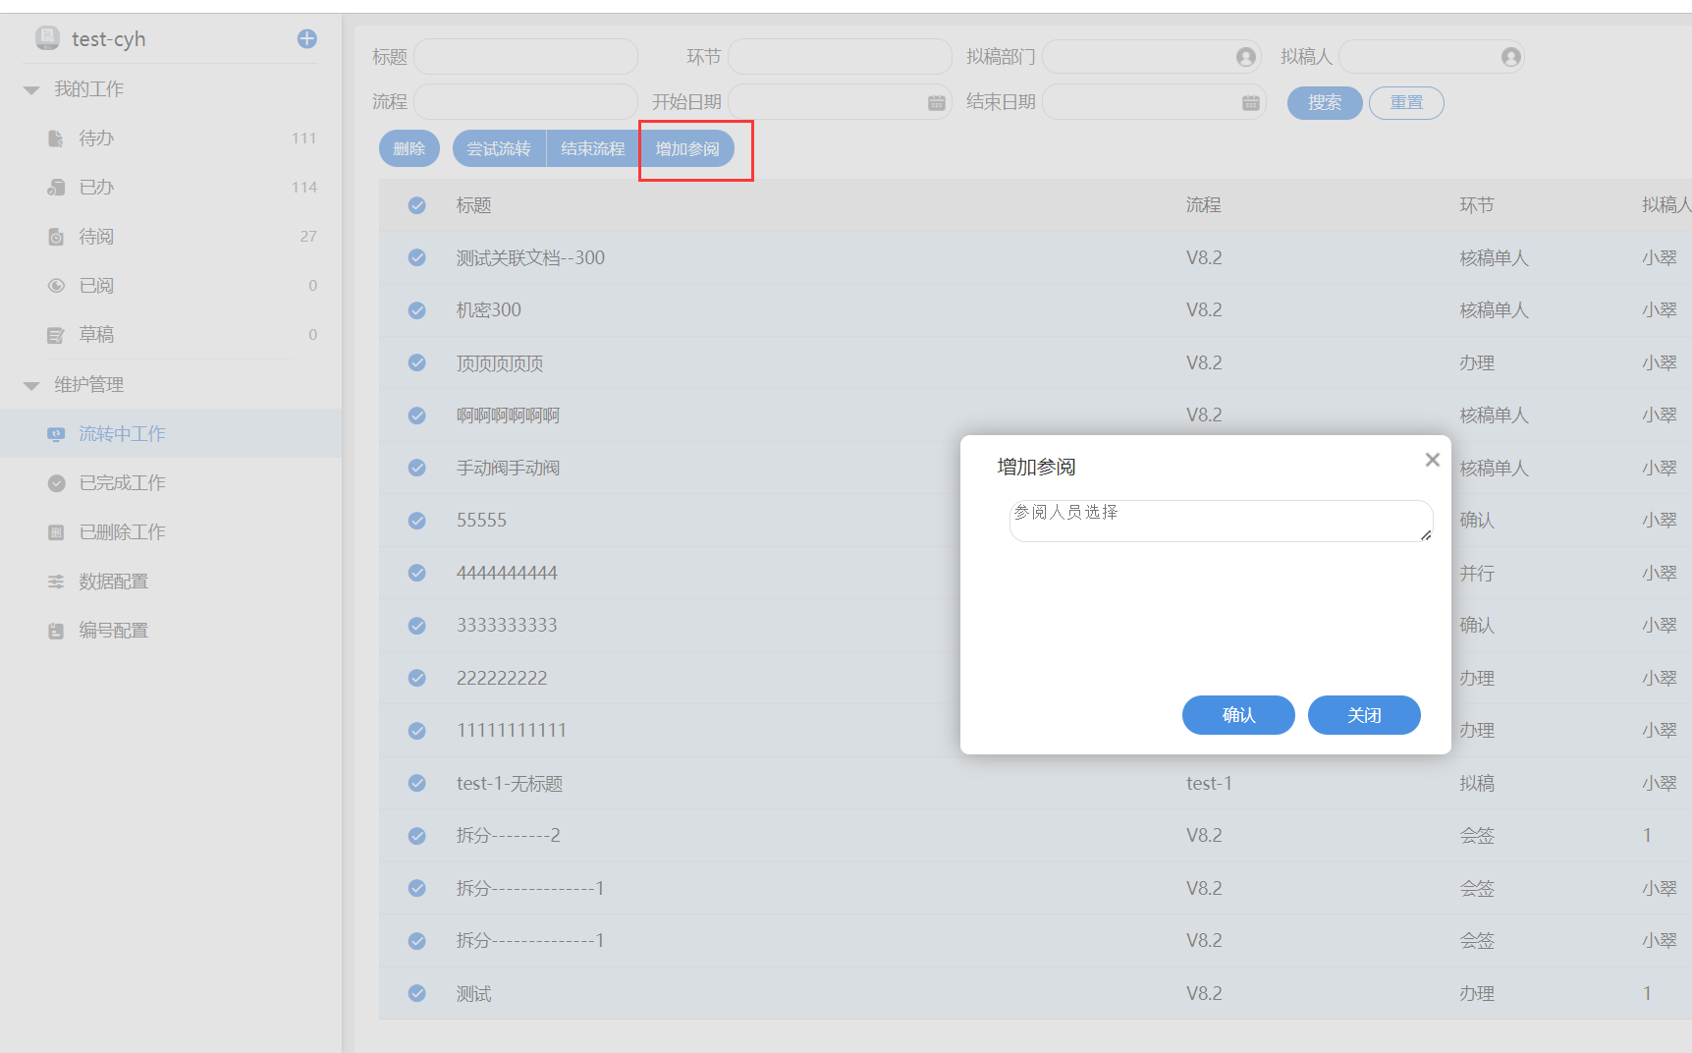Uncheck the row 55555

point(417,521)
